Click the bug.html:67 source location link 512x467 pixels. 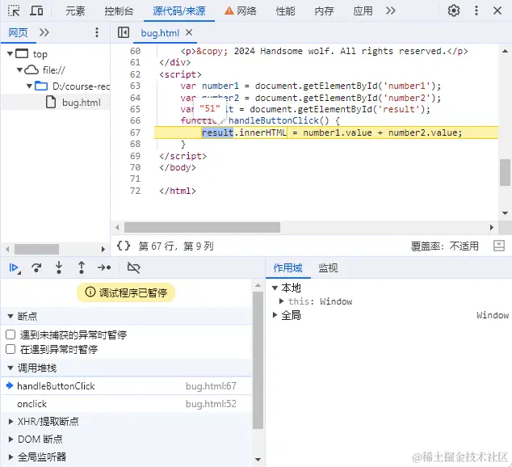click(x=211, y=386)
